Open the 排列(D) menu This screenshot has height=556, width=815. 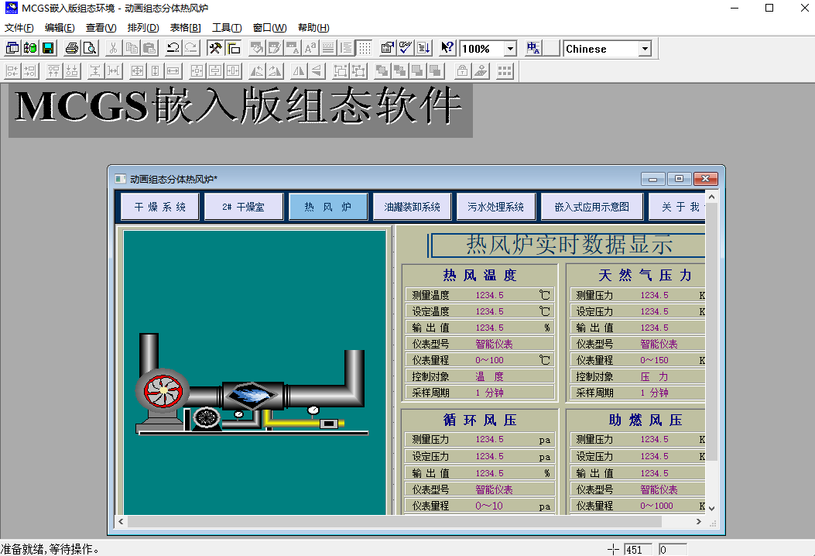143,28
